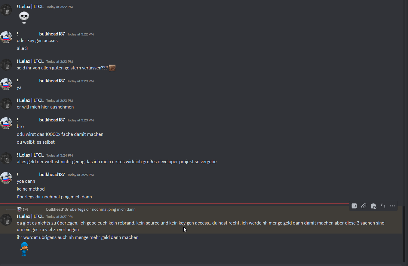Click the blue Pocoyo sticker at the bottom
Viewport: 408px width, 266px height.
(x=24, y=249)
